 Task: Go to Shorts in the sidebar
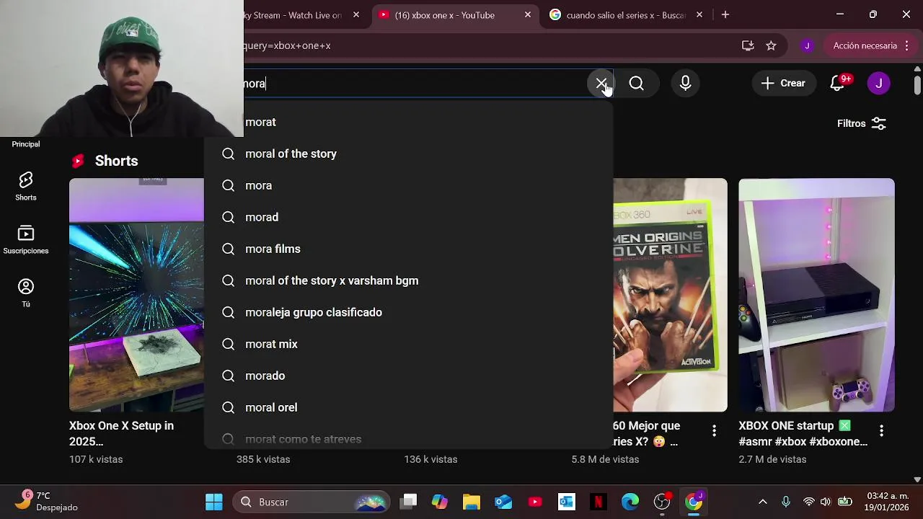pos(26,187)
